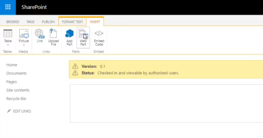Image resolution: width=263 pixels, height=138 pixels.
Task: Open Pages in left navigation
Action: coord(12,82)
